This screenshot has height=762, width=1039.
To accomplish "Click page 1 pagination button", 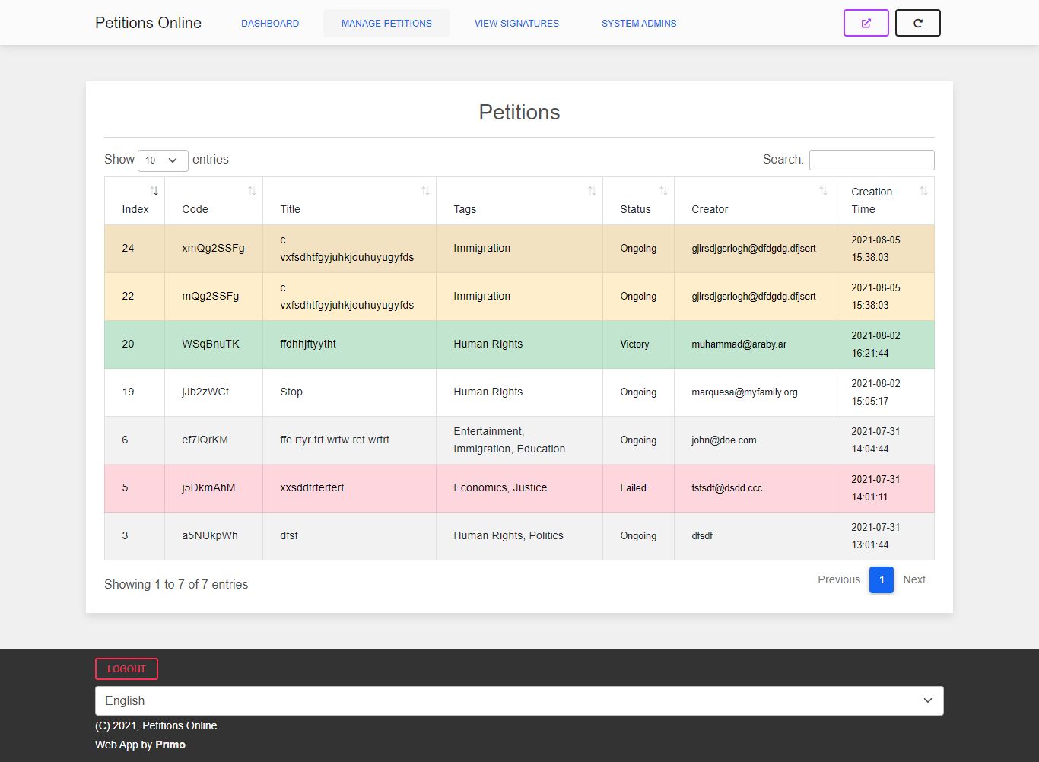I will pos(881,579).
